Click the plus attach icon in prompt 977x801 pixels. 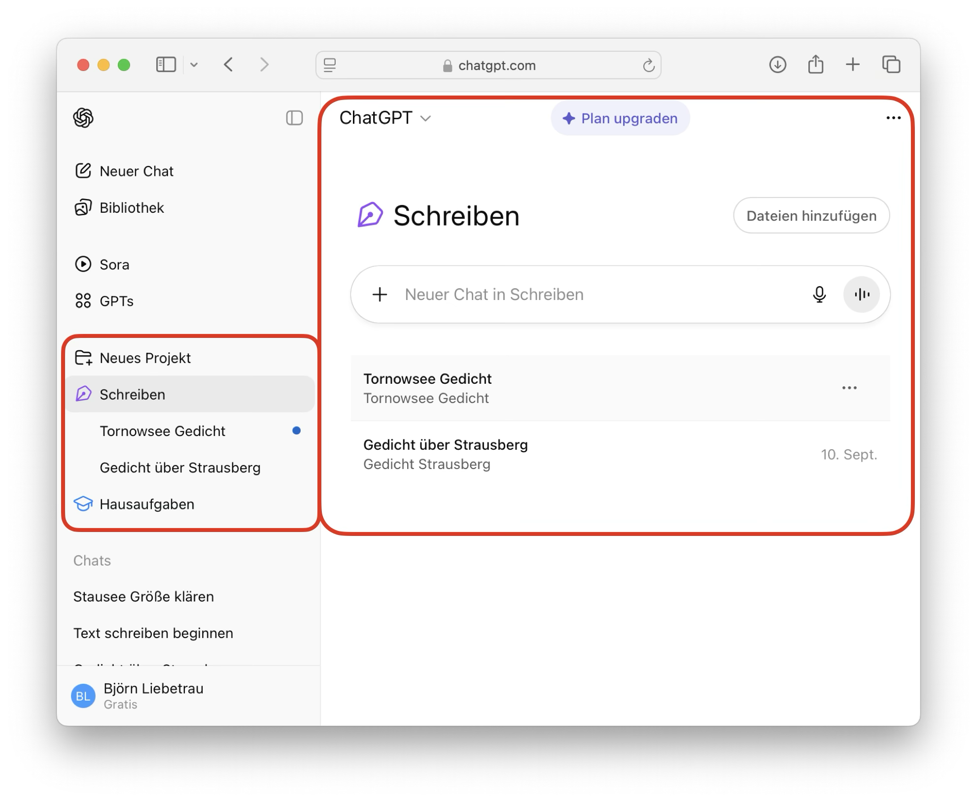point(380,295)
